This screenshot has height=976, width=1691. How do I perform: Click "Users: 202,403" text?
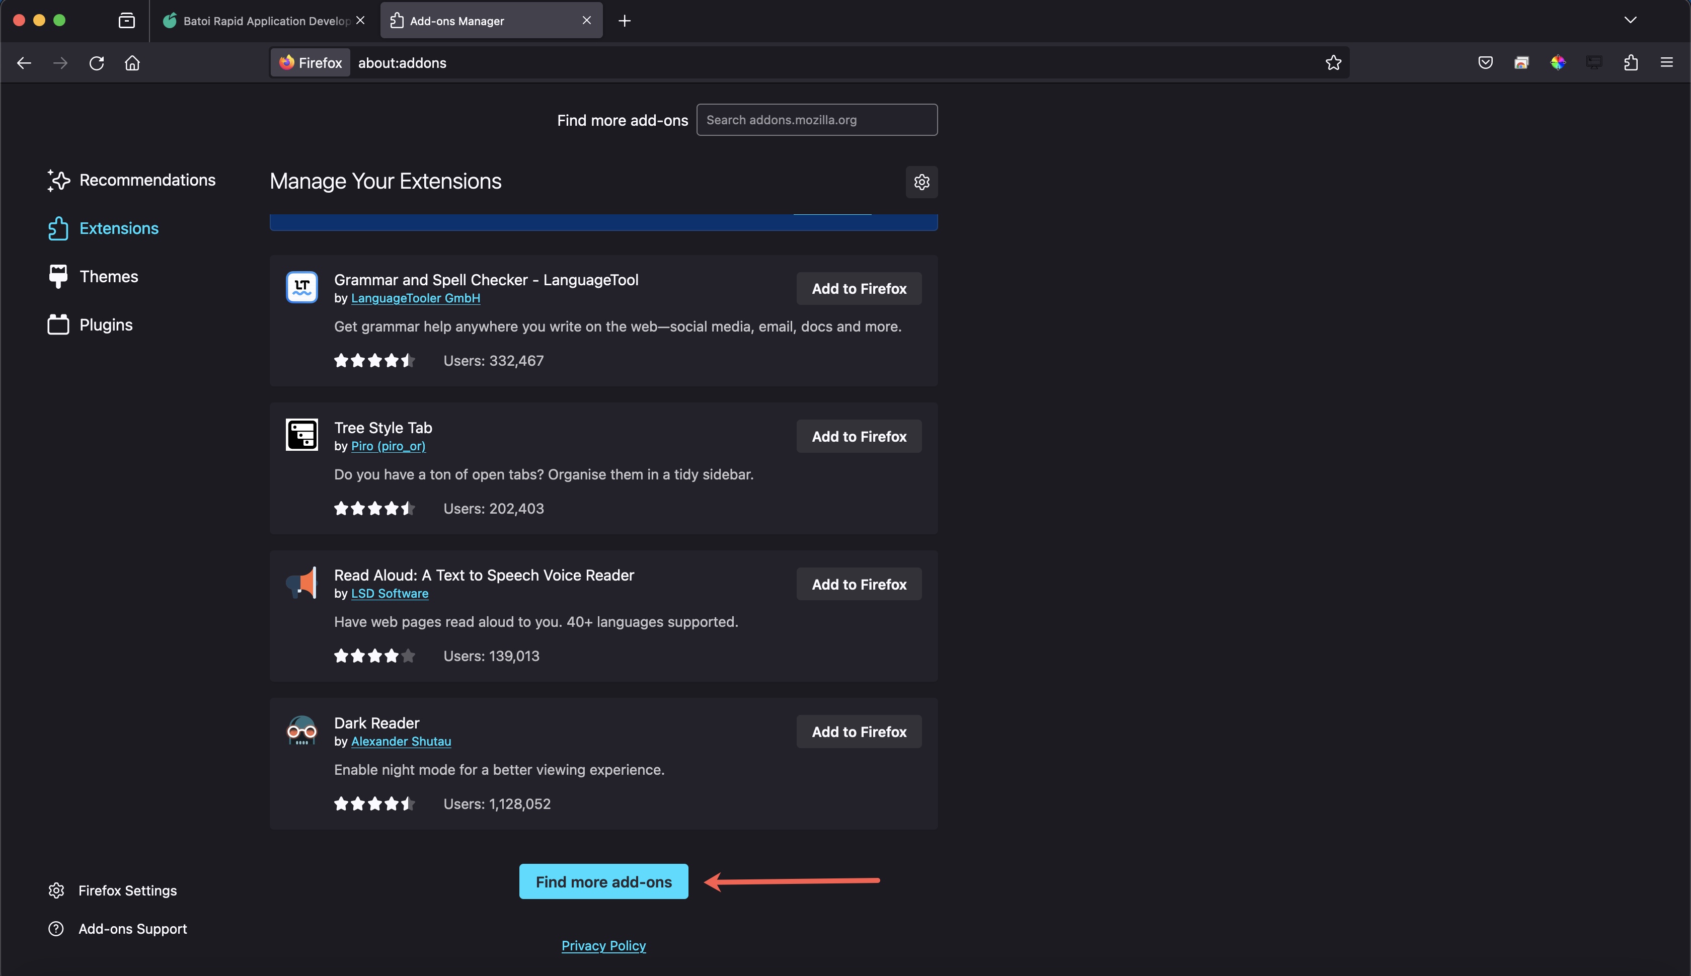coord(494,508)
